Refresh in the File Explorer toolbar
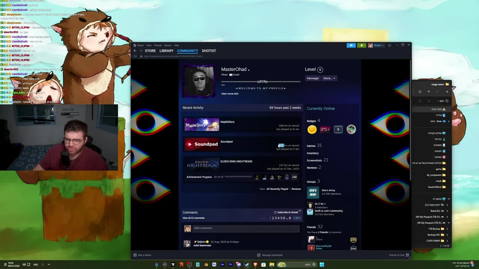479x269 pixels. click(420, 92)
